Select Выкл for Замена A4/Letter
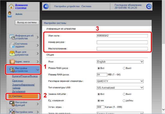 [124, 94]
